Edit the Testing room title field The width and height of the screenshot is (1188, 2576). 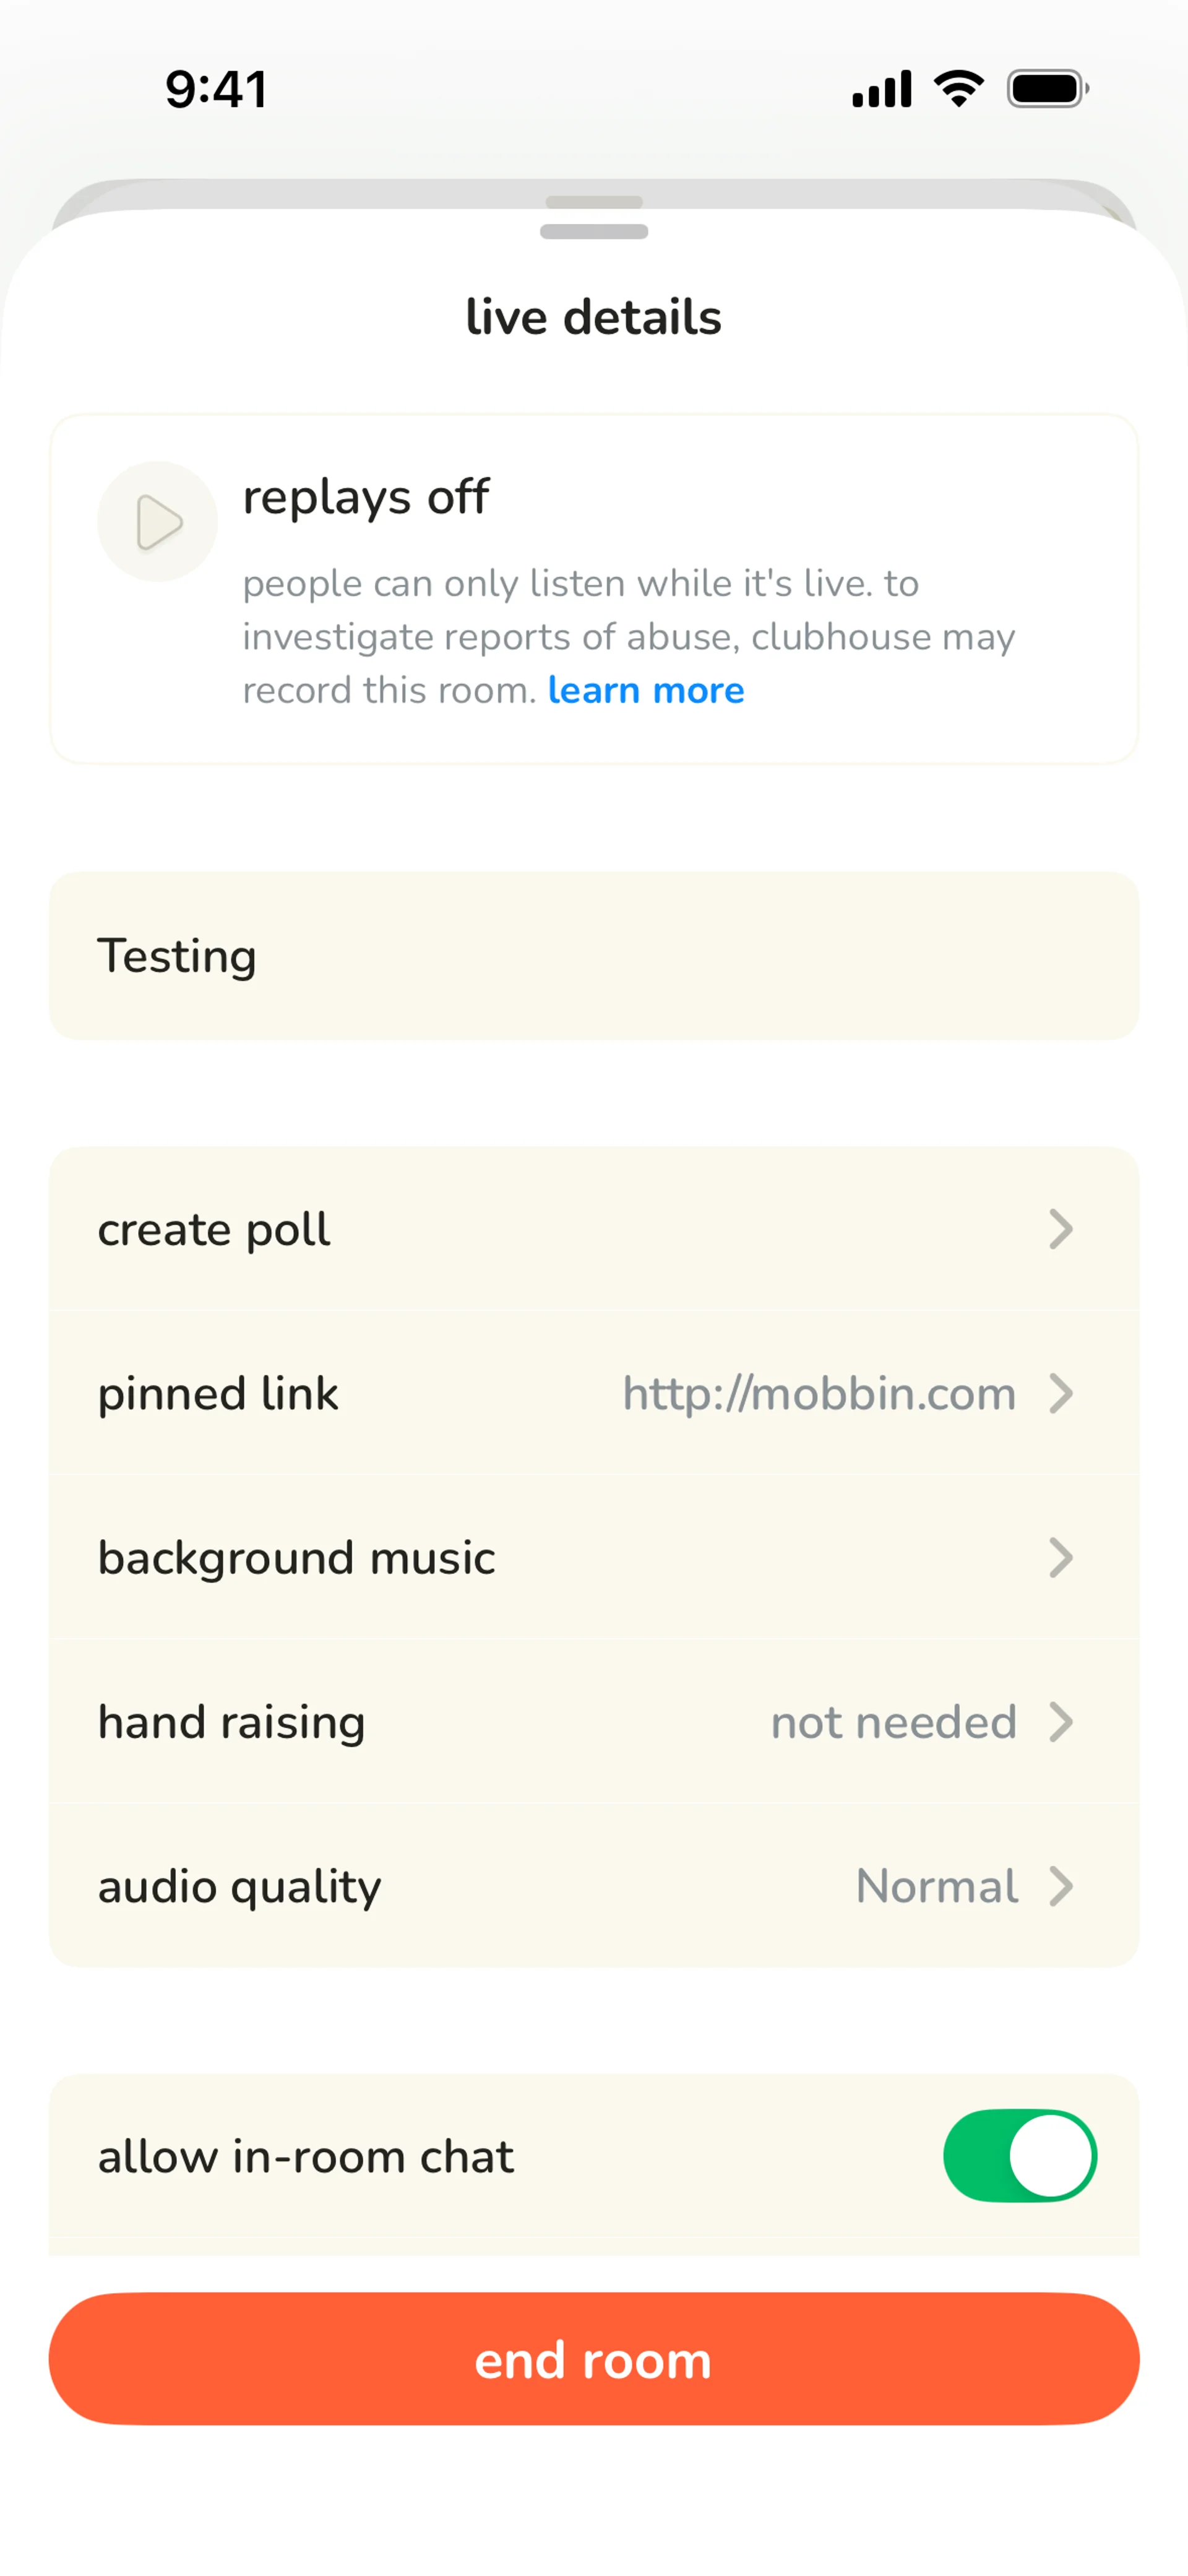(594, 955)
